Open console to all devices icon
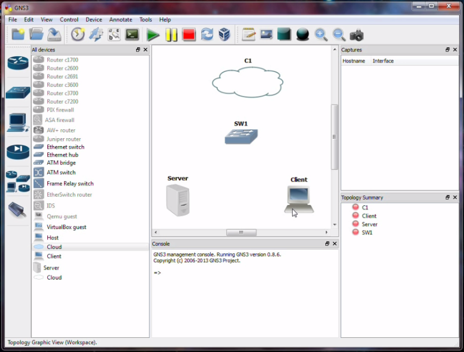The width and height of the screenshot is (464, 352). pos(132,35)
